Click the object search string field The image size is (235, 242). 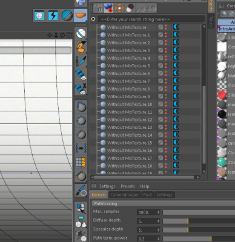(x=151, y=19)
